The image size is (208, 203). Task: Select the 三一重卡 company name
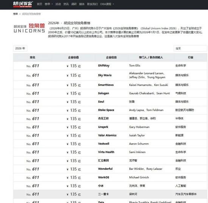coord(103,194)
